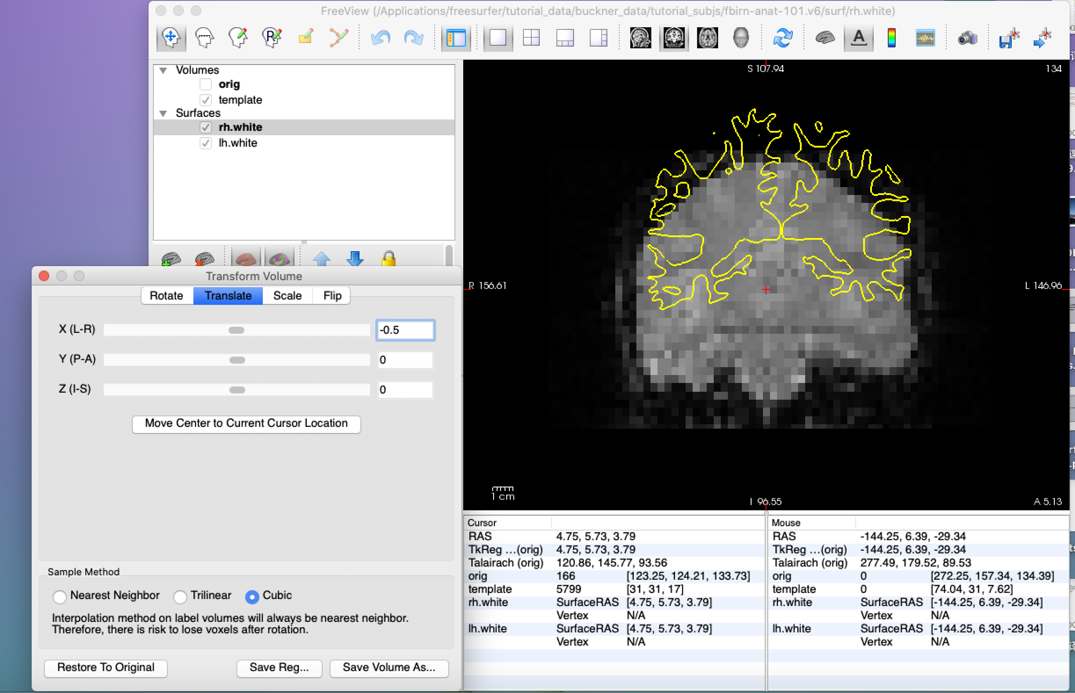Switch to the Scale tab

coord(287,296)
